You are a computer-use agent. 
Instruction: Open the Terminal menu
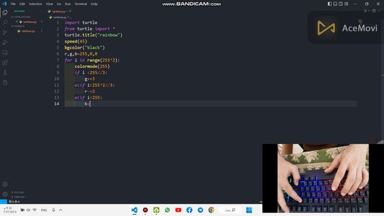[x=81, y=4]
